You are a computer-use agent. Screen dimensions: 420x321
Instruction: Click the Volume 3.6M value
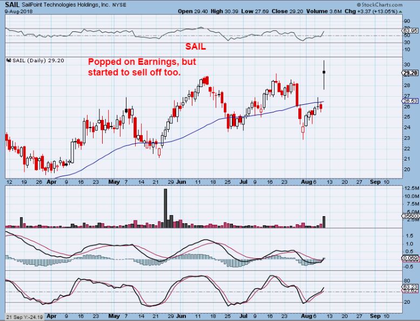click(x=324, y=11)
